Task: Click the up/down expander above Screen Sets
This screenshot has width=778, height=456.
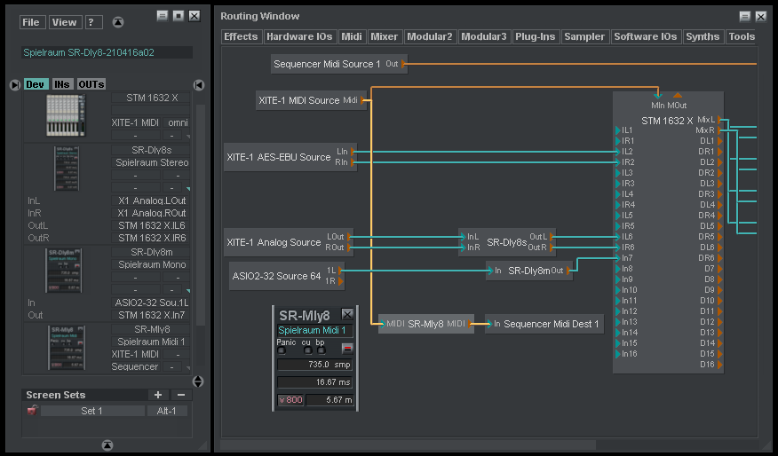Action: 198,381
